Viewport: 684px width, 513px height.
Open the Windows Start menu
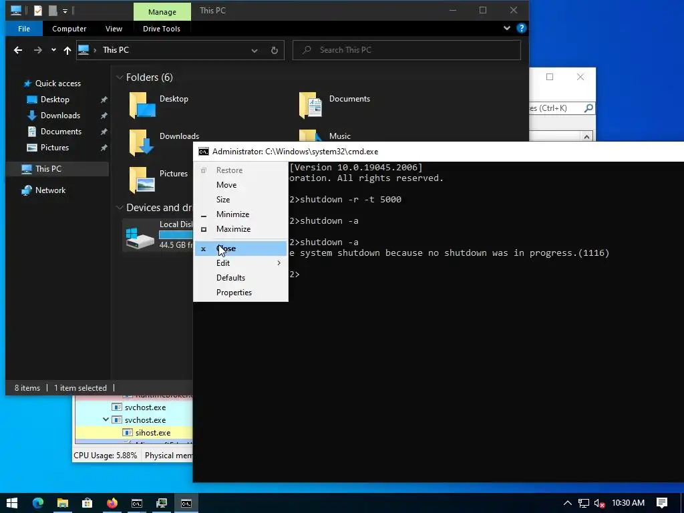pos(12,503)
